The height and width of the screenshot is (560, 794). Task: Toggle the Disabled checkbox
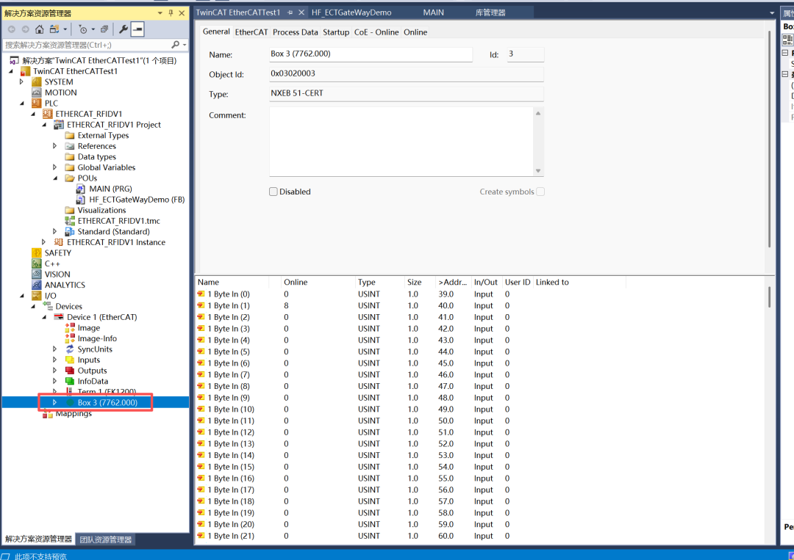273,192
